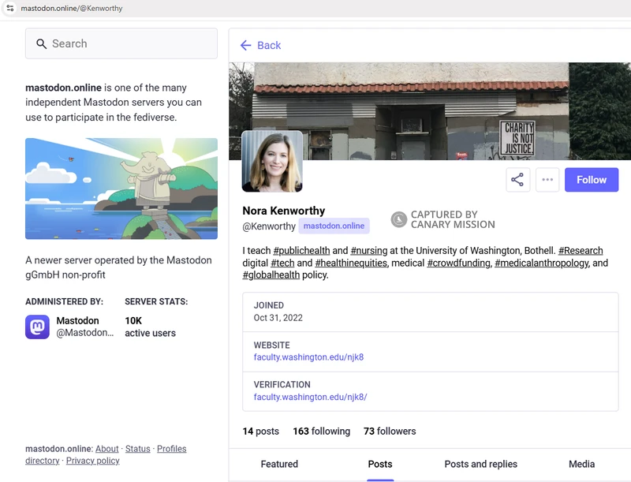Click the back arrow icon
The height and width of the screenshot is (482, 631).
pos(245,45)
